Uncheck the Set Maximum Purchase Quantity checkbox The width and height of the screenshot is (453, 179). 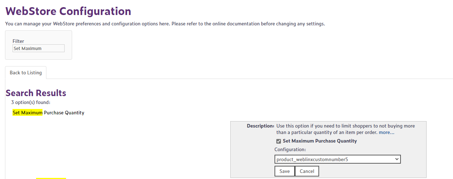coord(279,141)
